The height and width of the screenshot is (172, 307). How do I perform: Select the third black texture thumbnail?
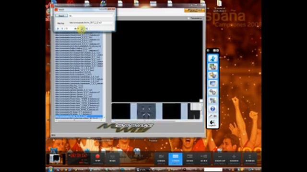(x=172, y=111)
